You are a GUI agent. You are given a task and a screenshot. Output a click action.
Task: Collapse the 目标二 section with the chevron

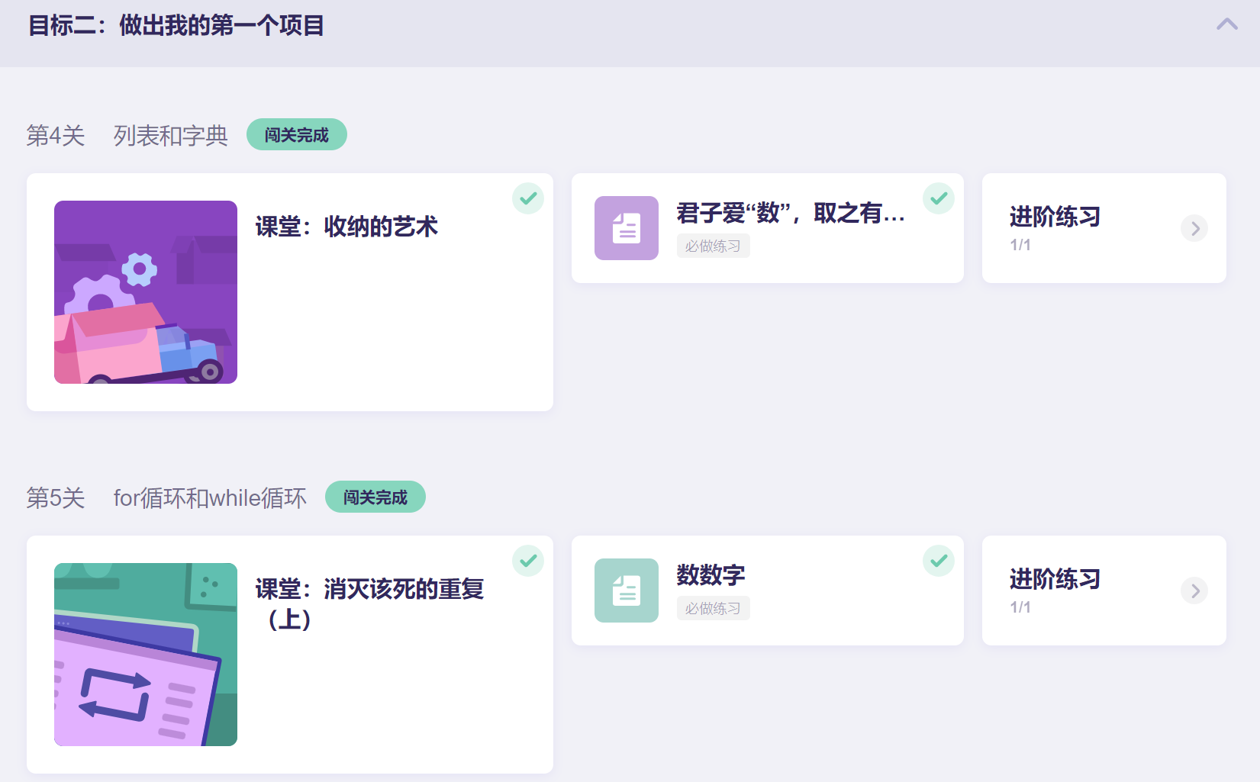1227,24
